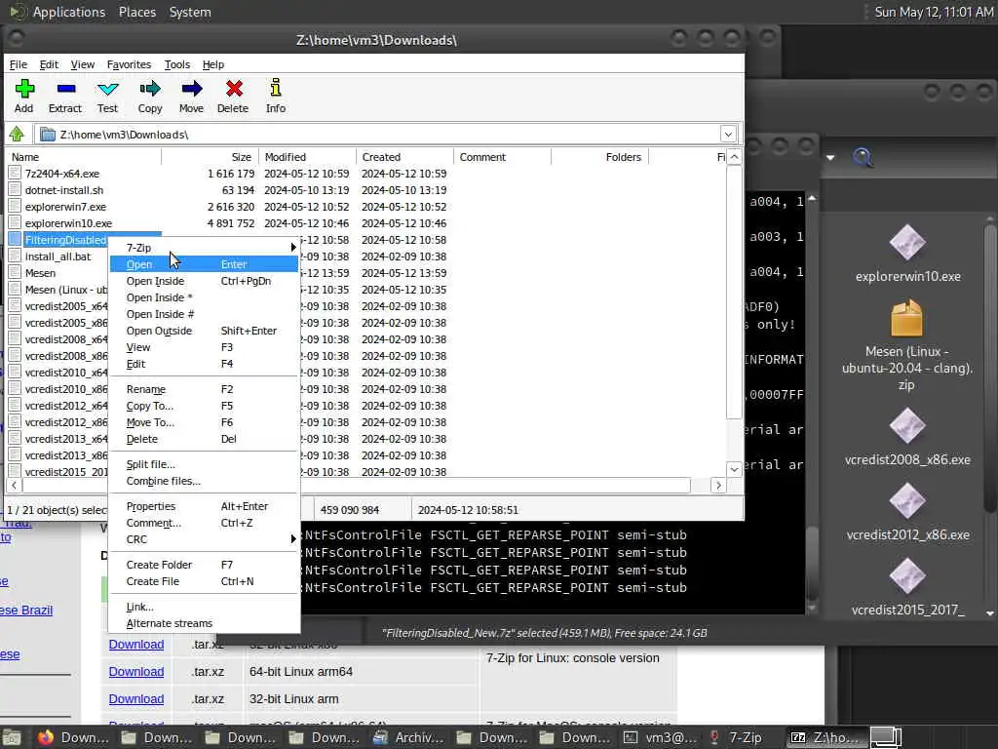Click the Info toolbar icon
998x749 pixels.
[x=276, y=97]
